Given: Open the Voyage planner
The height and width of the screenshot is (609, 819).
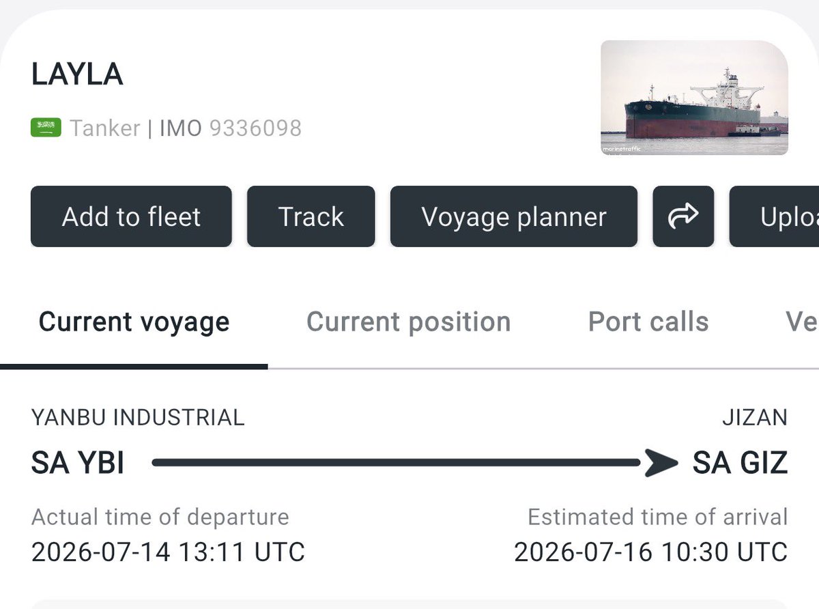Looking at the screenshot, I should (514, 216).
